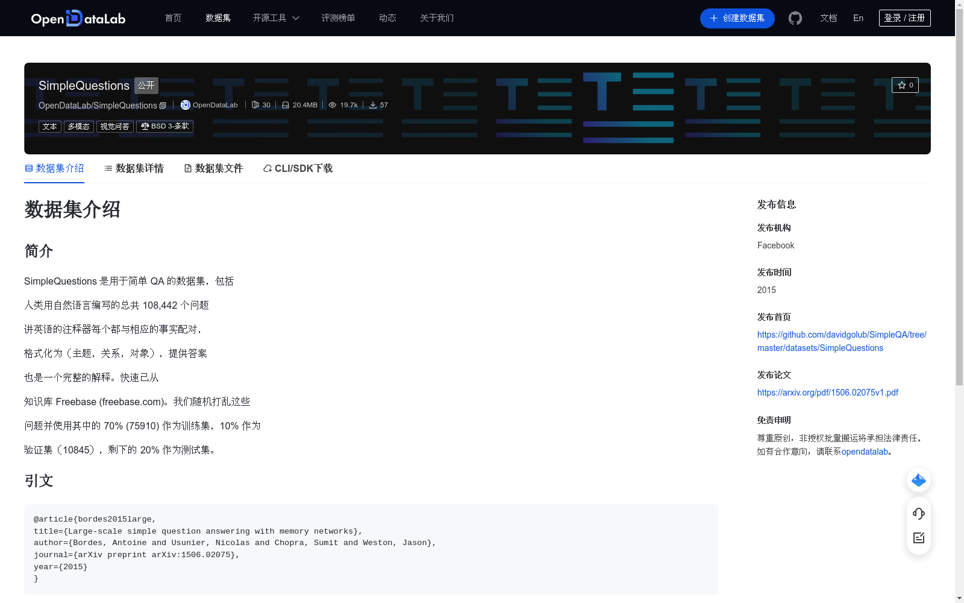Open 评测榜单 in the top menu
Viewport: 964px width, 603px height.
338,18
